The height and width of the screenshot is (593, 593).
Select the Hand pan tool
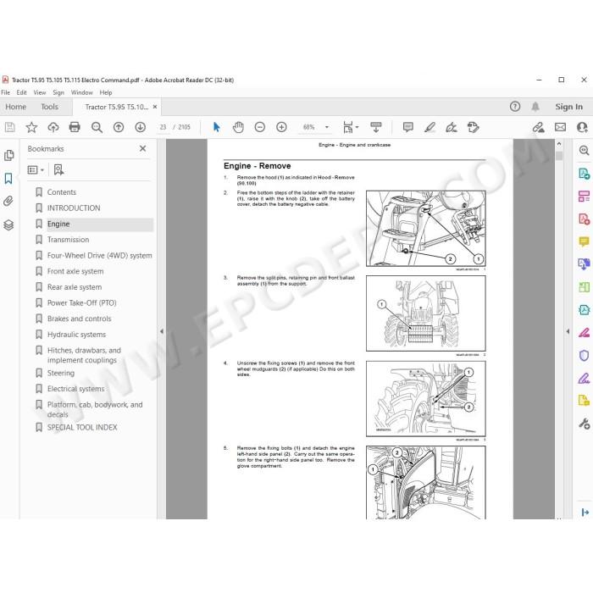(238, 127)
